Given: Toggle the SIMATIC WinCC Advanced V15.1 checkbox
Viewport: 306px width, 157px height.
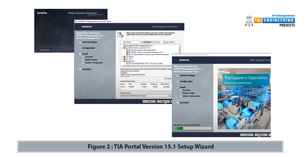Looking at the screenshot, I should coord(124,48).
